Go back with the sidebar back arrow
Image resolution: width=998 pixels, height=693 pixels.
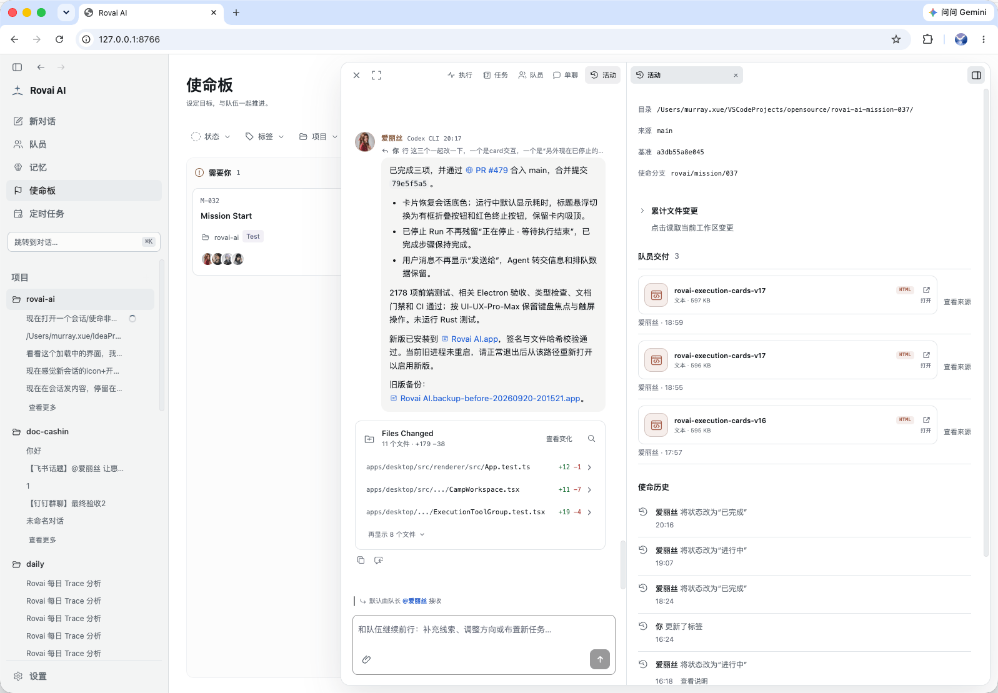tap(41, 67)
